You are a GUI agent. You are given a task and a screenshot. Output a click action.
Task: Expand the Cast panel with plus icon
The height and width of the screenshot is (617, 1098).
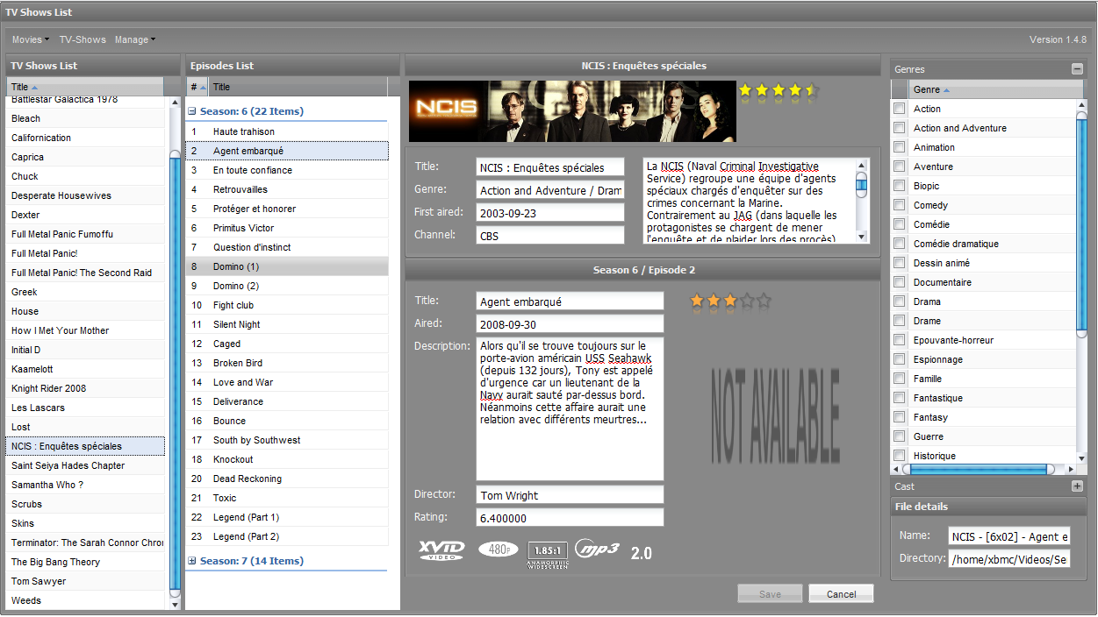pos(1077,486)
